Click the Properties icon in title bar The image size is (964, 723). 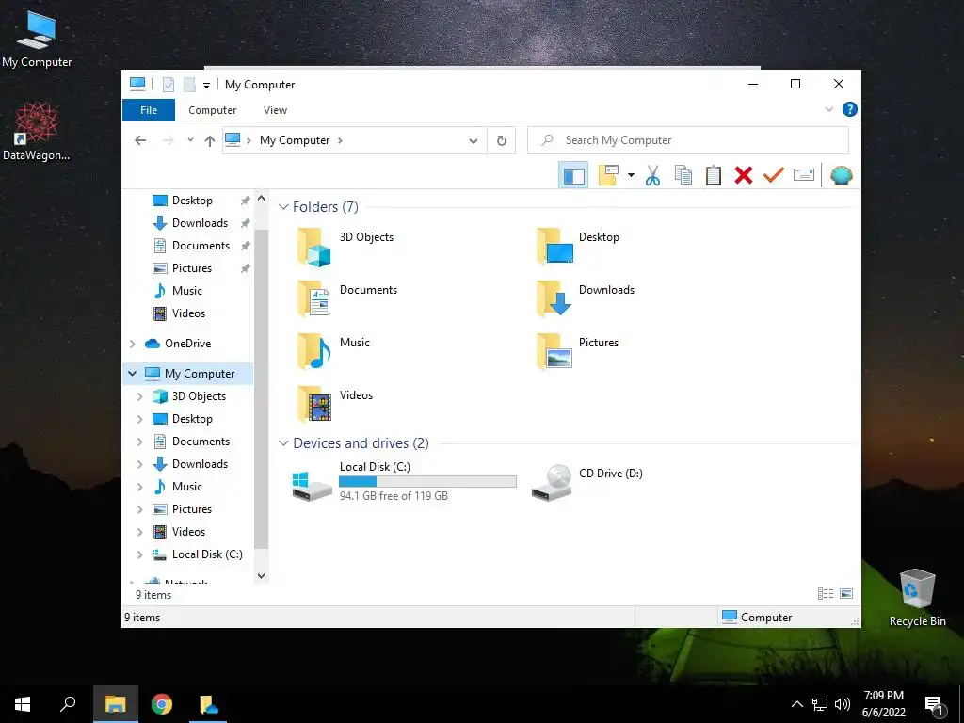click(x=168, y=85)
